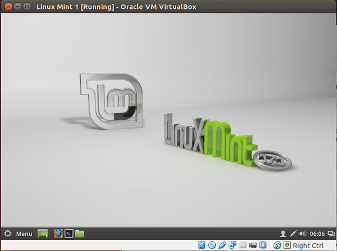This screenshot has height=251, width=337.
Task: Open the green Files folder launcher
Action: [x=80, y=234]
